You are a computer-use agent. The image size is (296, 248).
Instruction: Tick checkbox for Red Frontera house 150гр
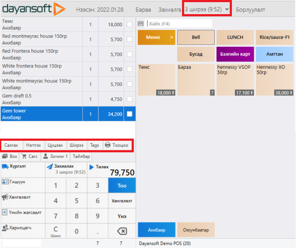click(129, 54)
